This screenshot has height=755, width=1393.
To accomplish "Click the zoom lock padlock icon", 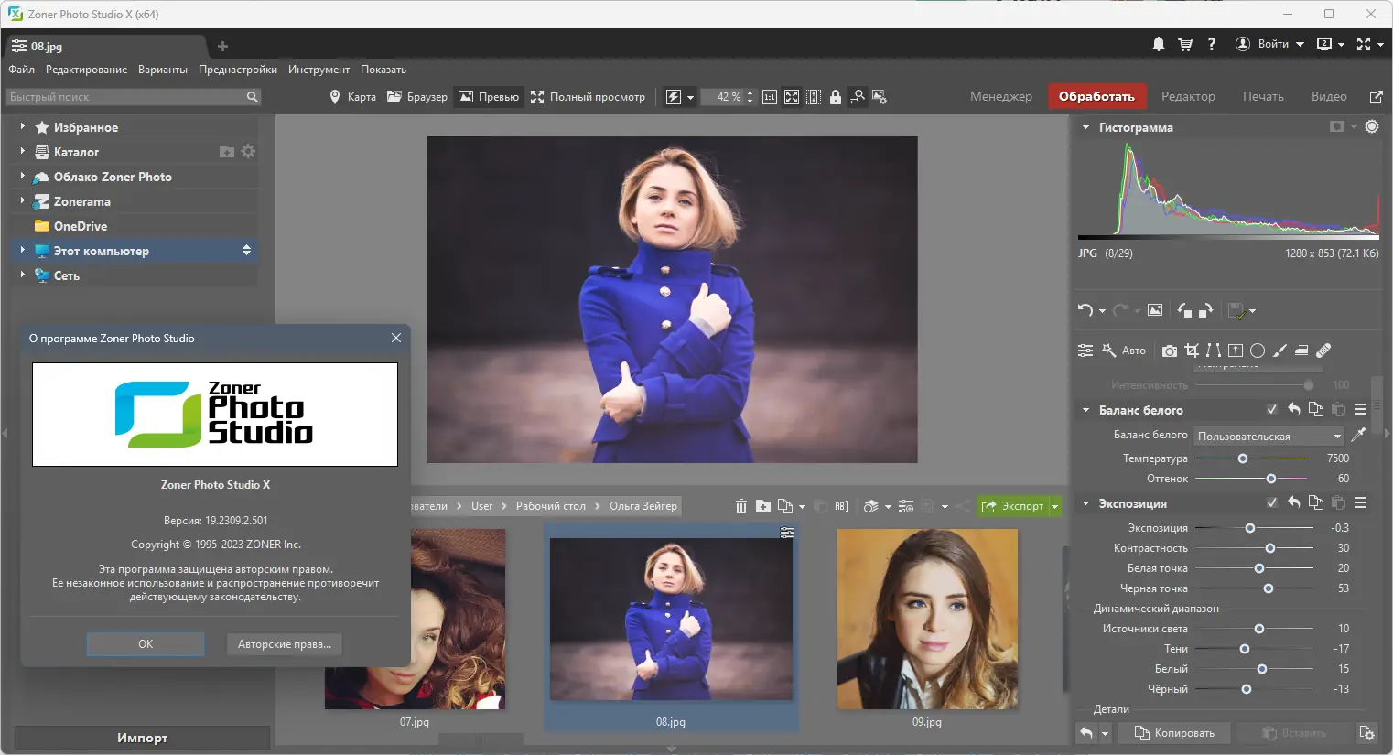I will (836, 97).
